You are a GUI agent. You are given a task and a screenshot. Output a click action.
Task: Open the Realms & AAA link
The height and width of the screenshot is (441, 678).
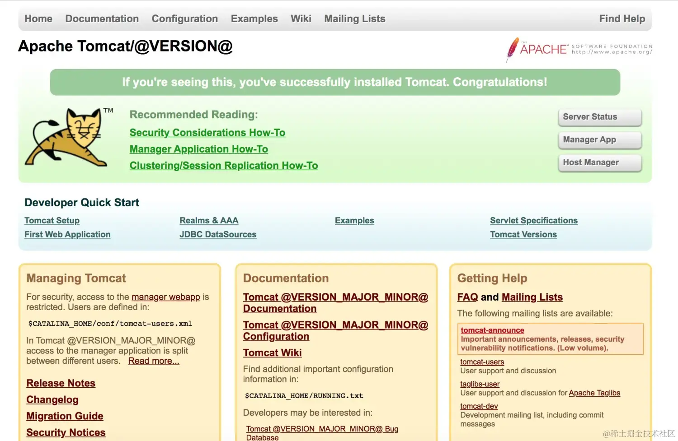209,221
